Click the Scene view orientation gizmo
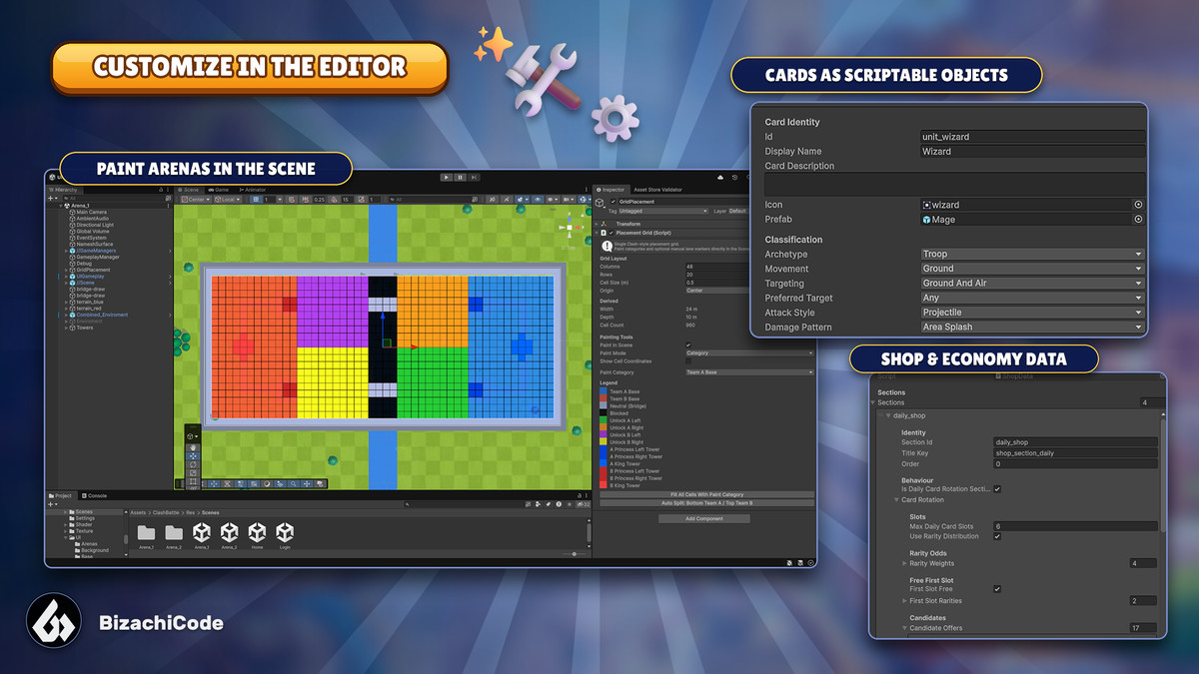The width and height of the screenshot is (1199, 674). 570,228
